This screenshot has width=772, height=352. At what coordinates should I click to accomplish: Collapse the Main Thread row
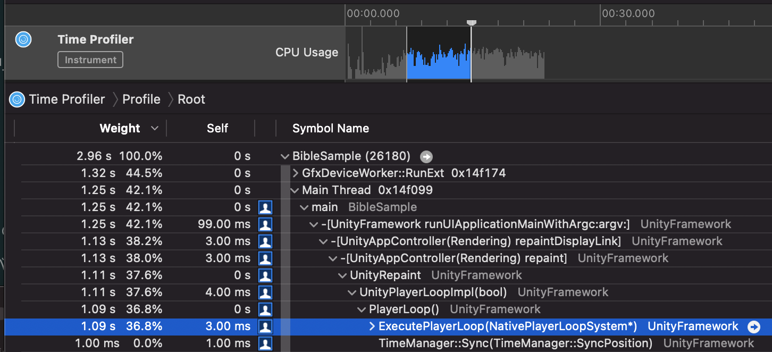(x=295, y=190)
